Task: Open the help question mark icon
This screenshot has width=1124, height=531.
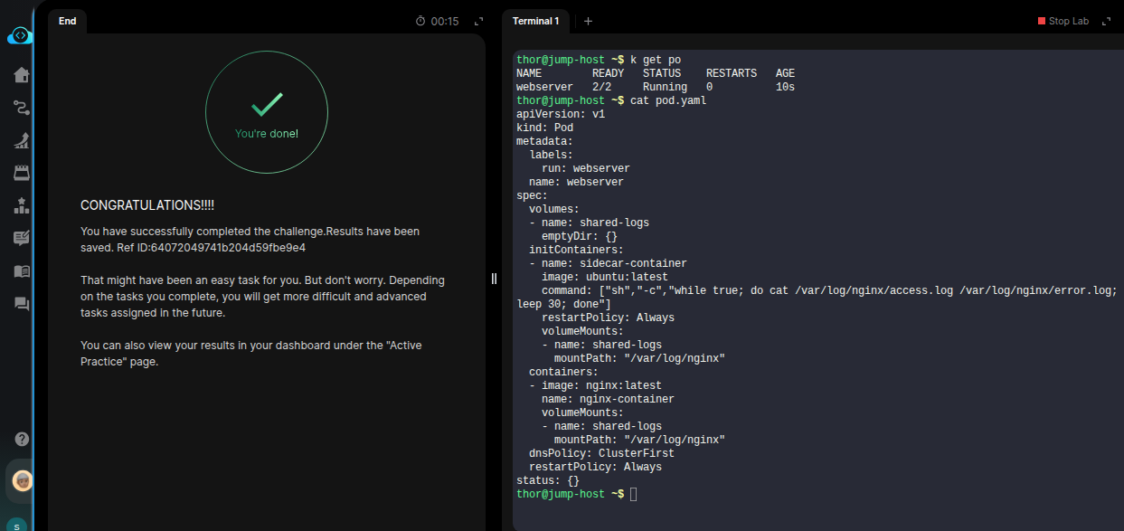Action: tap(22, 439)
